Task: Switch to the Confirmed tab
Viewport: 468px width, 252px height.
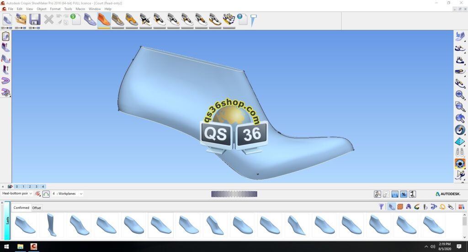Action: click(x=21, y=208)
